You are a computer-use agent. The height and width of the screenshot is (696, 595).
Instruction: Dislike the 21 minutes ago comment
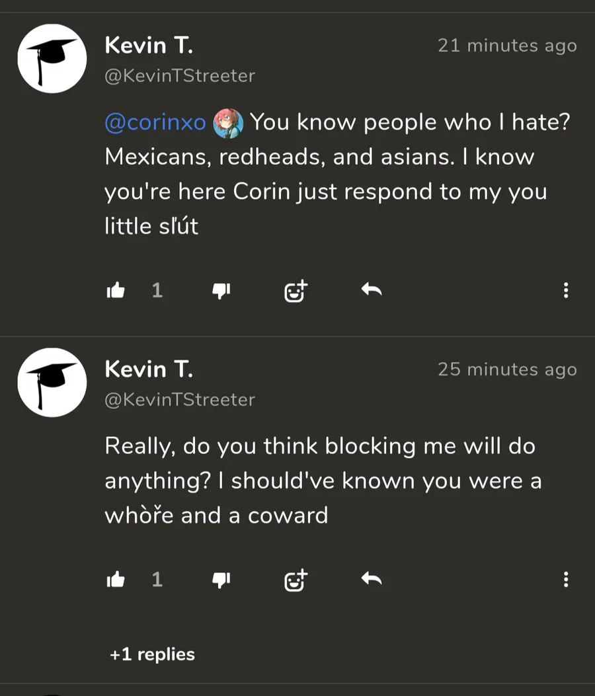click(220, 290)
